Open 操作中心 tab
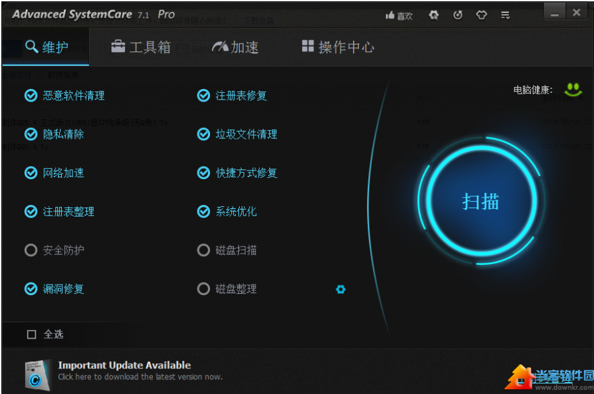594x394 pixels. point(338,47)
